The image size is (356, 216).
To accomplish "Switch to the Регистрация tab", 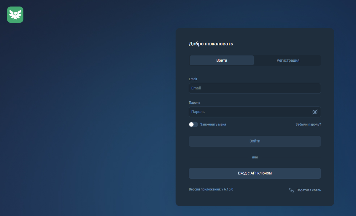I will click(287, 60).
